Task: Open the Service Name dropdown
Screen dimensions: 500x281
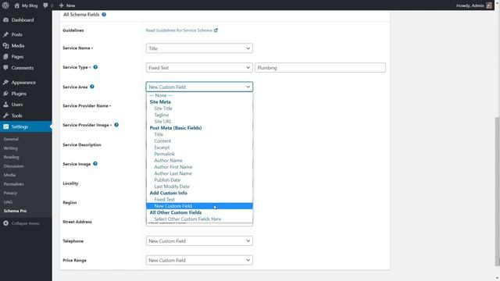Action: [199, 48]
